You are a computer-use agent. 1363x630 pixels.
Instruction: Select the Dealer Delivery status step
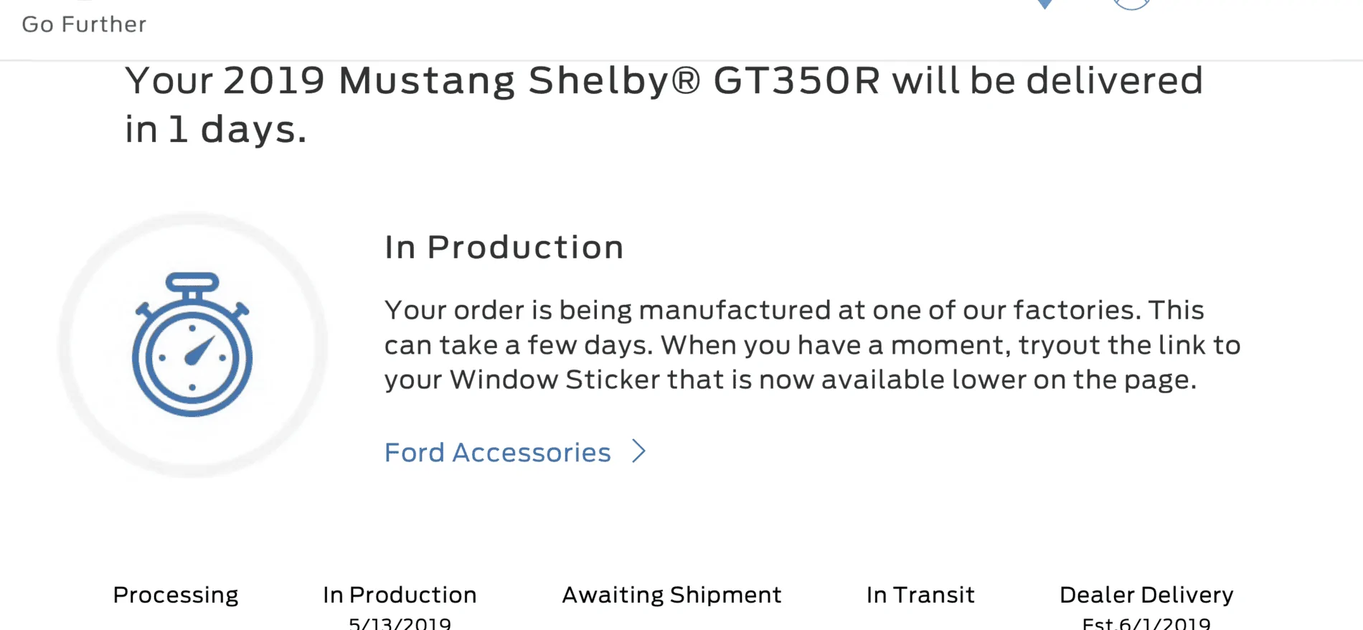tap(1146, 595)
